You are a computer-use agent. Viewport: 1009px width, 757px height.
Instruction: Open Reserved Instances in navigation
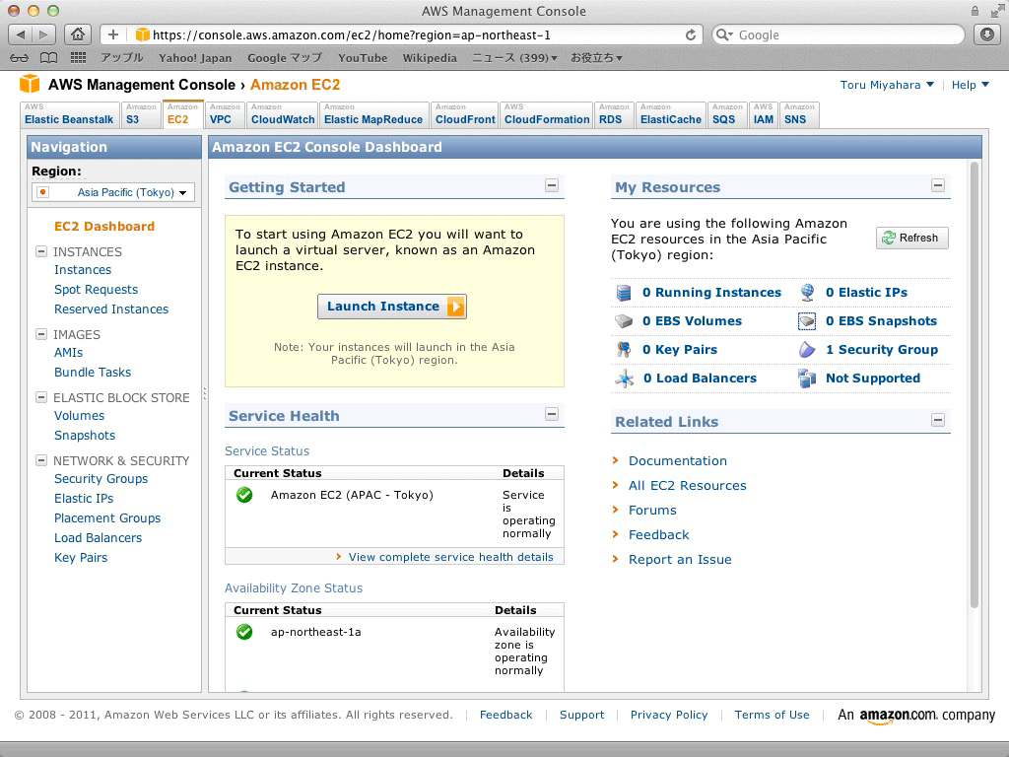click(x=111, y=309)
